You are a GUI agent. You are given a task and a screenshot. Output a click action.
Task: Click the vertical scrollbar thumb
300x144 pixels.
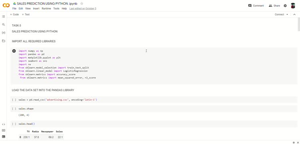pos(299,24)
